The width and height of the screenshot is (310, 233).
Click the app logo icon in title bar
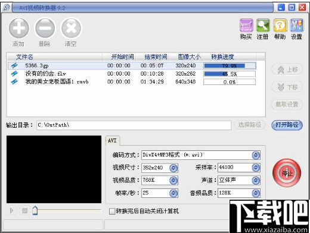click(x=7, y=8)
